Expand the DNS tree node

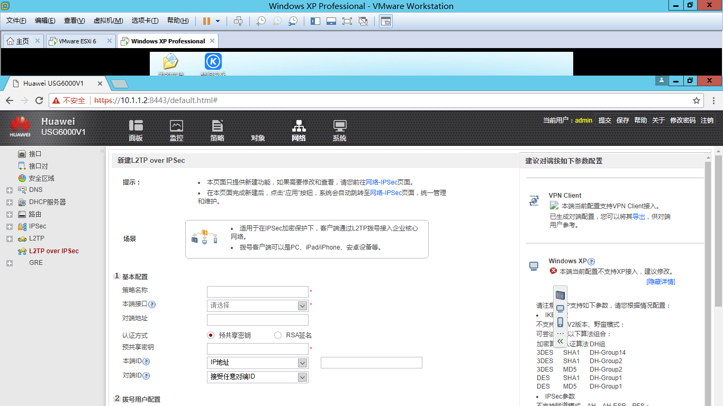click(x=10, y=190)
